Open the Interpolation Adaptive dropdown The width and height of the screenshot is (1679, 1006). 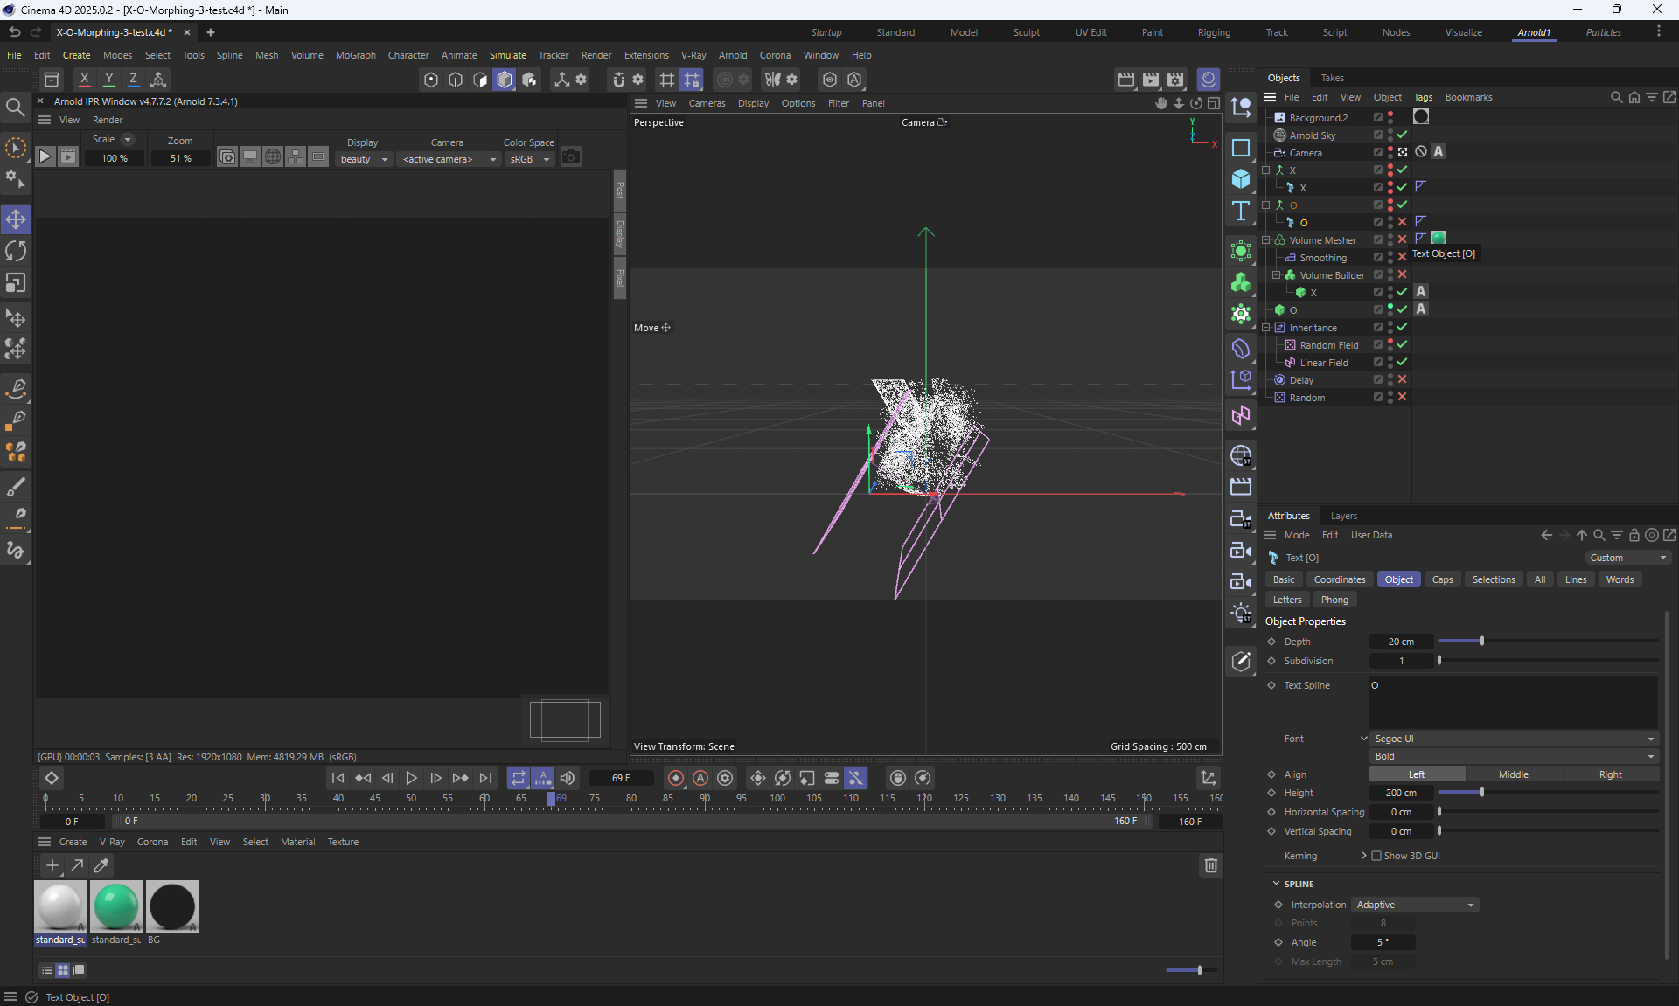pyautogui.click(x=1415, y=905)
